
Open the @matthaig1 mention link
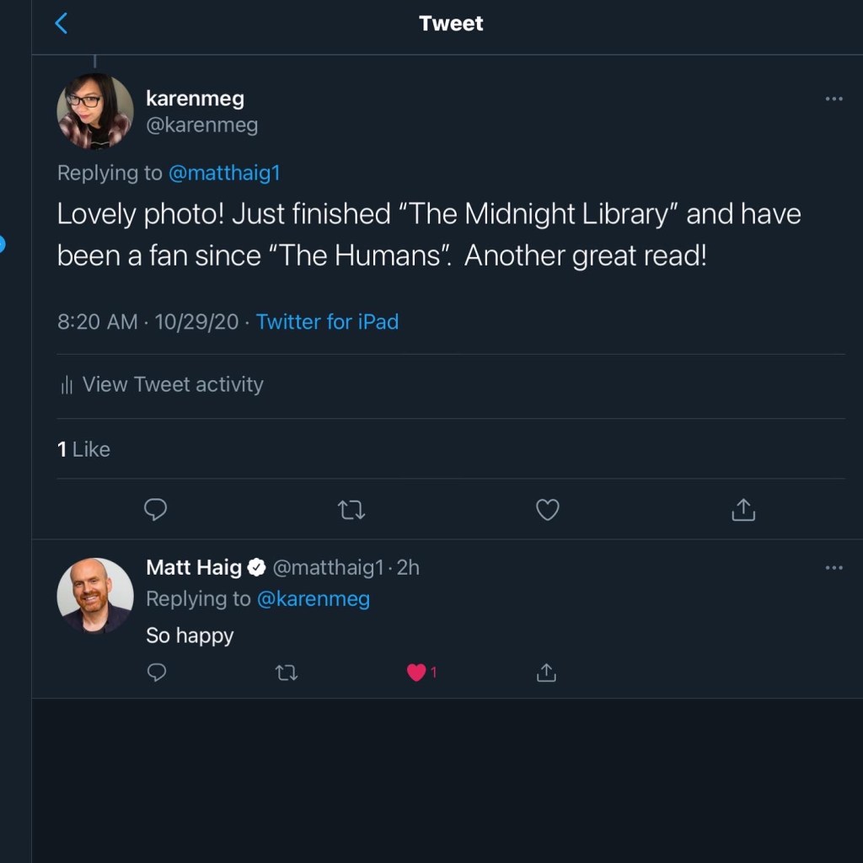(x=224, y=174)
